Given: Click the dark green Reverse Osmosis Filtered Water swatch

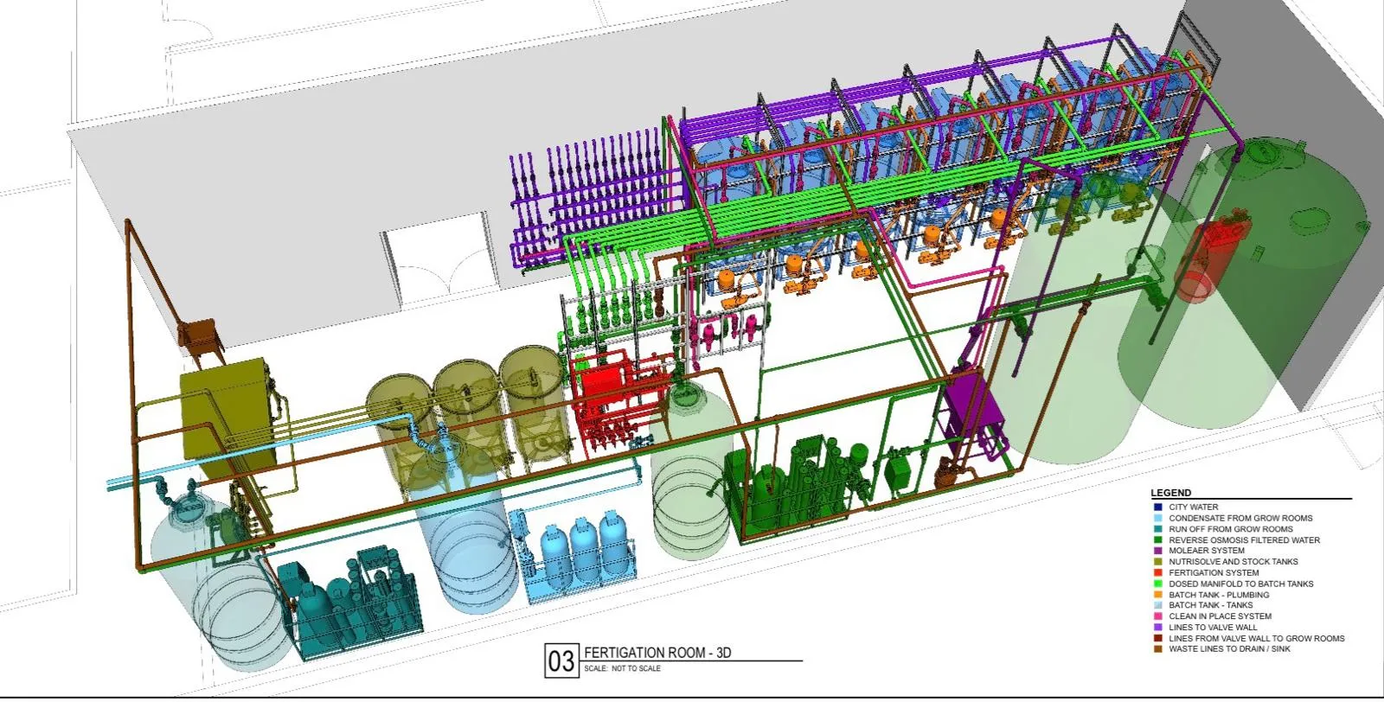Looking at the screenshot, I should pyautogui.click(x=1157, y=539).
